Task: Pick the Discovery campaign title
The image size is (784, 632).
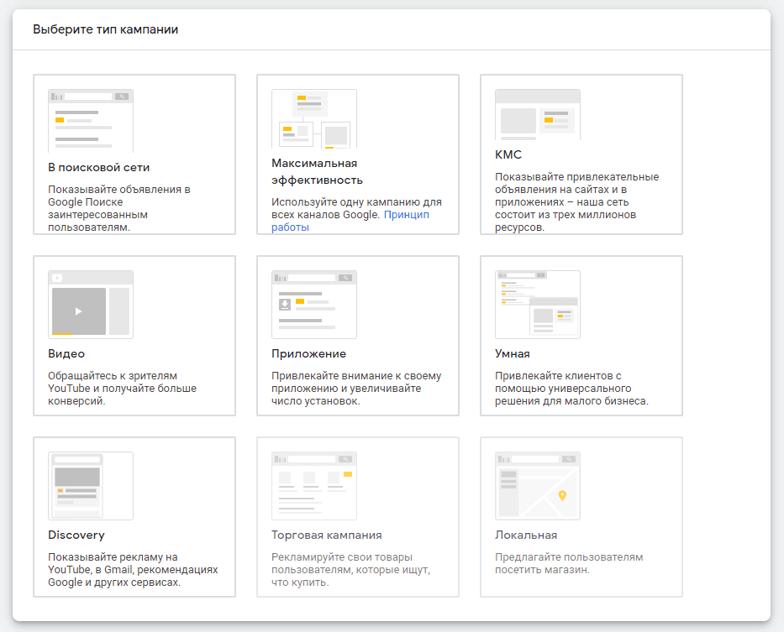Action: point(76,535)
